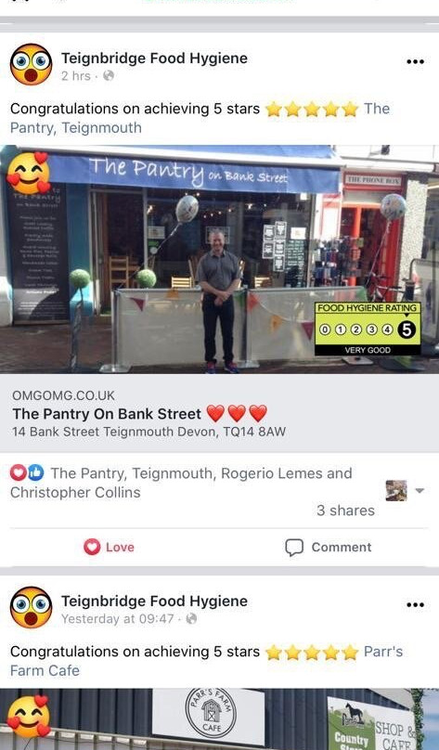The height and width of the screenshot is (750, 439).
Task: View the 3 shares list
Action: 345,511
